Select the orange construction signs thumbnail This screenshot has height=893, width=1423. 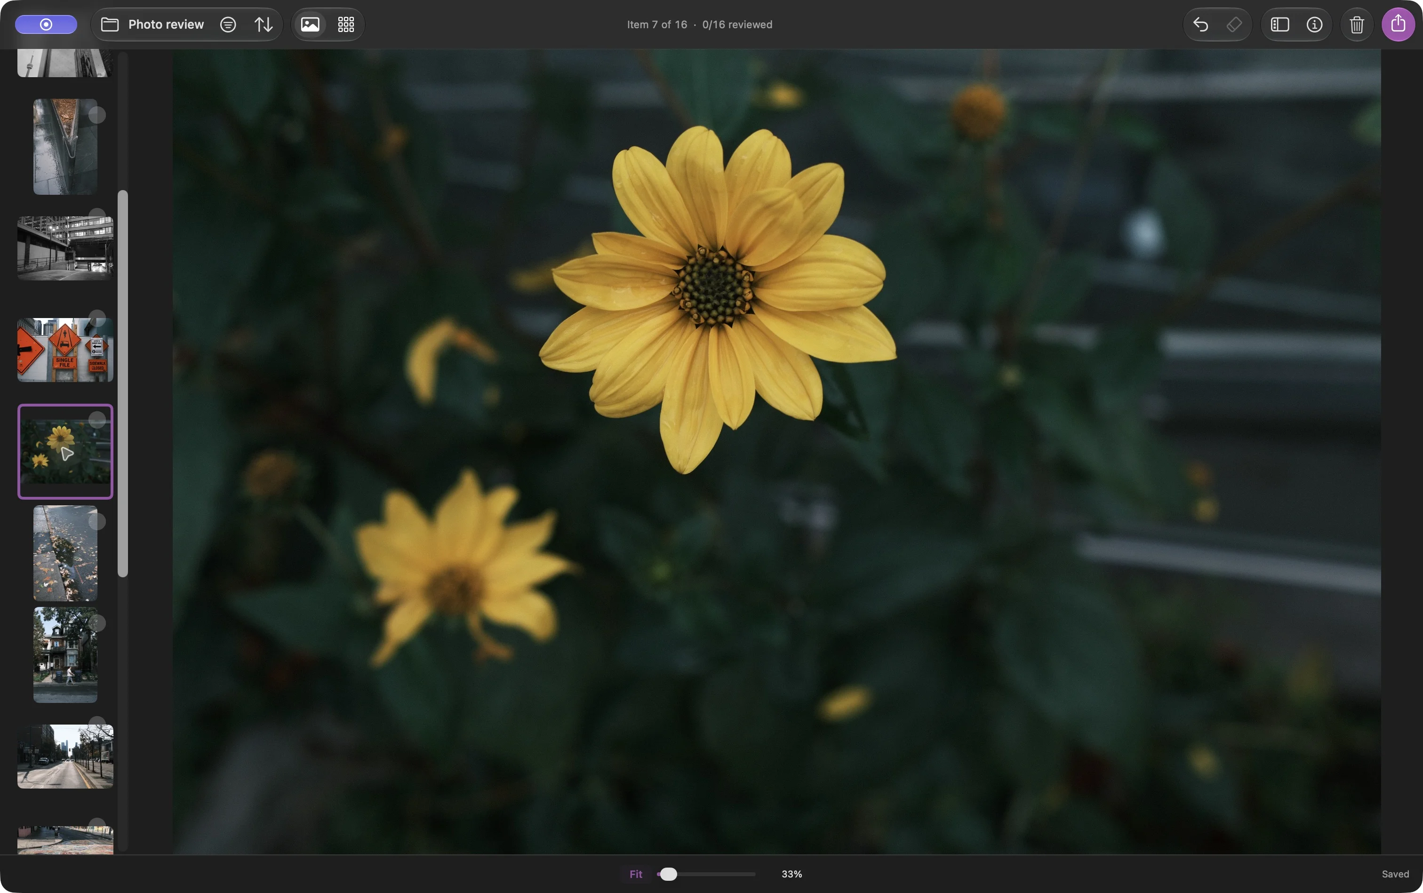click(x=65, y=350)
